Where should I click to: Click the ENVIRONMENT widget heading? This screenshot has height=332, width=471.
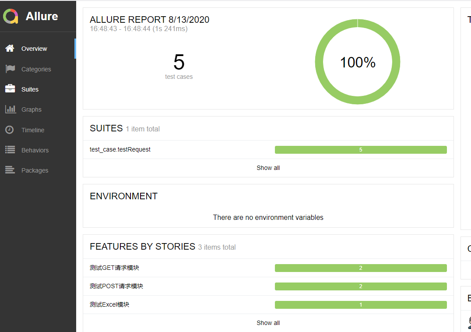point(123,196)
